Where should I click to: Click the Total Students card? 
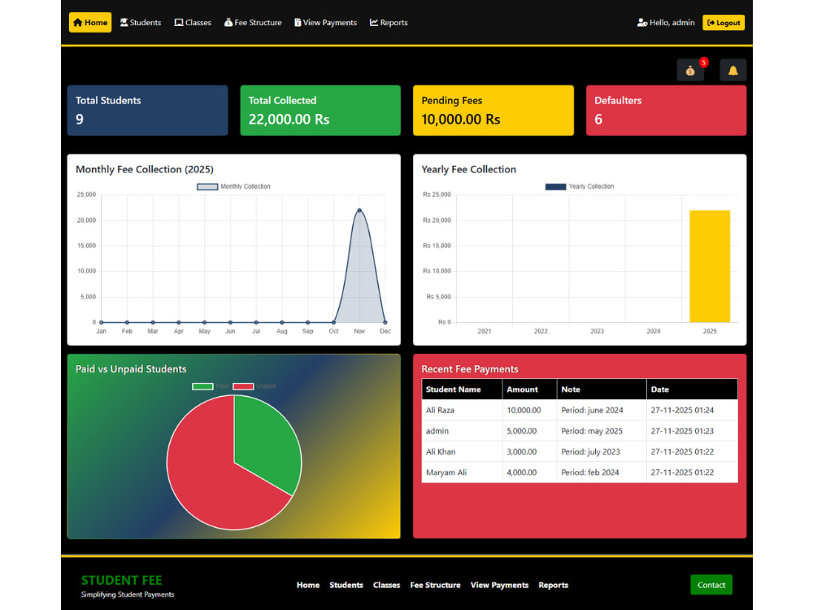click(148, 111)
